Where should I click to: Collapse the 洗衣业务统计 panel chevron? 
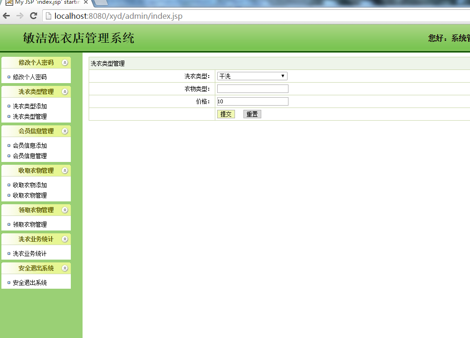(x=65, y=239)
